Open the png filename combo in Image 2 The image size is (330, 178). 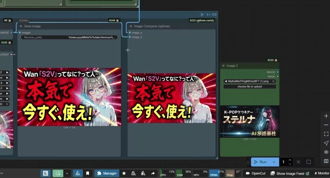click(250, 81)
